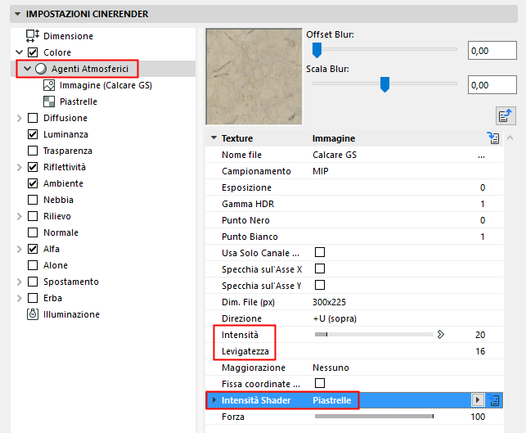Click the Scala Blur slider handle
The image size is (526, 433).
click(384, 84)
